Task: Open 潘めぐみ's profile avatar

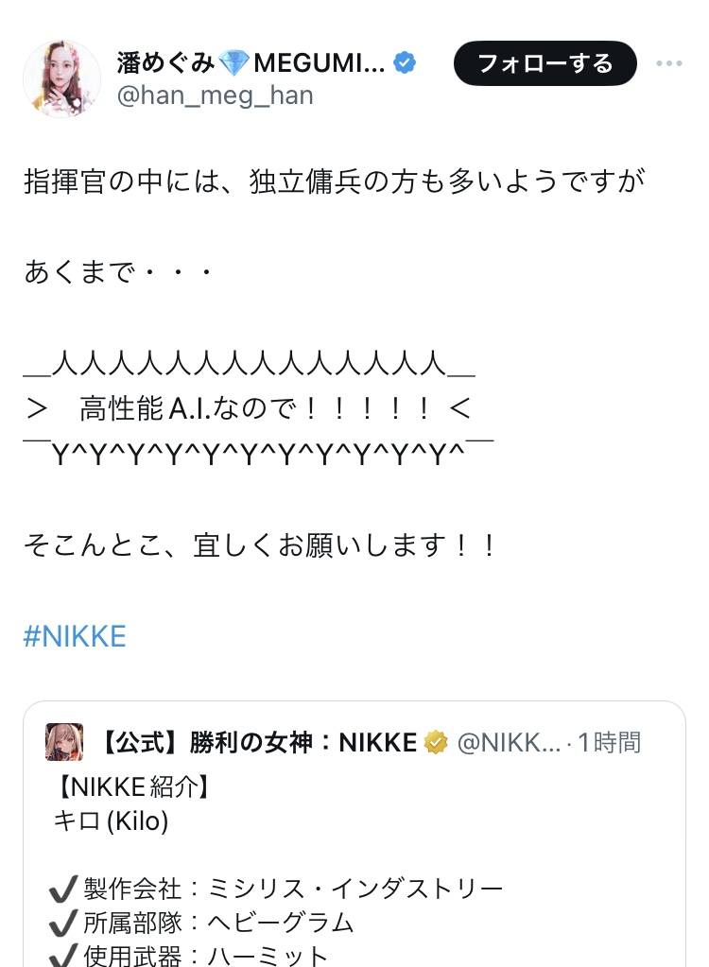Action: coord(61,79)
